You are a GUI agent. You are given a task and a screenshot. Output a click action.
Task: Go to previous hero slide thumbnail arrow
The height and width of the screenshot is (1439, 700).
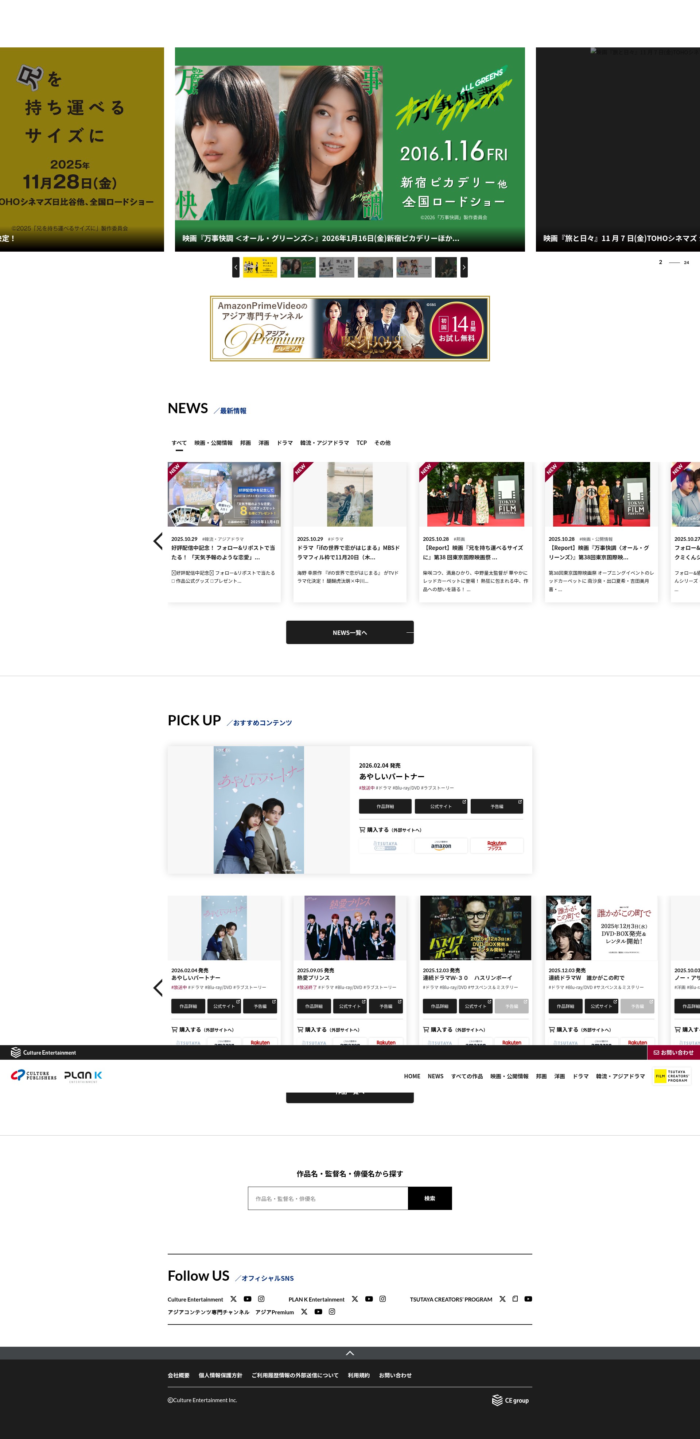236,267
